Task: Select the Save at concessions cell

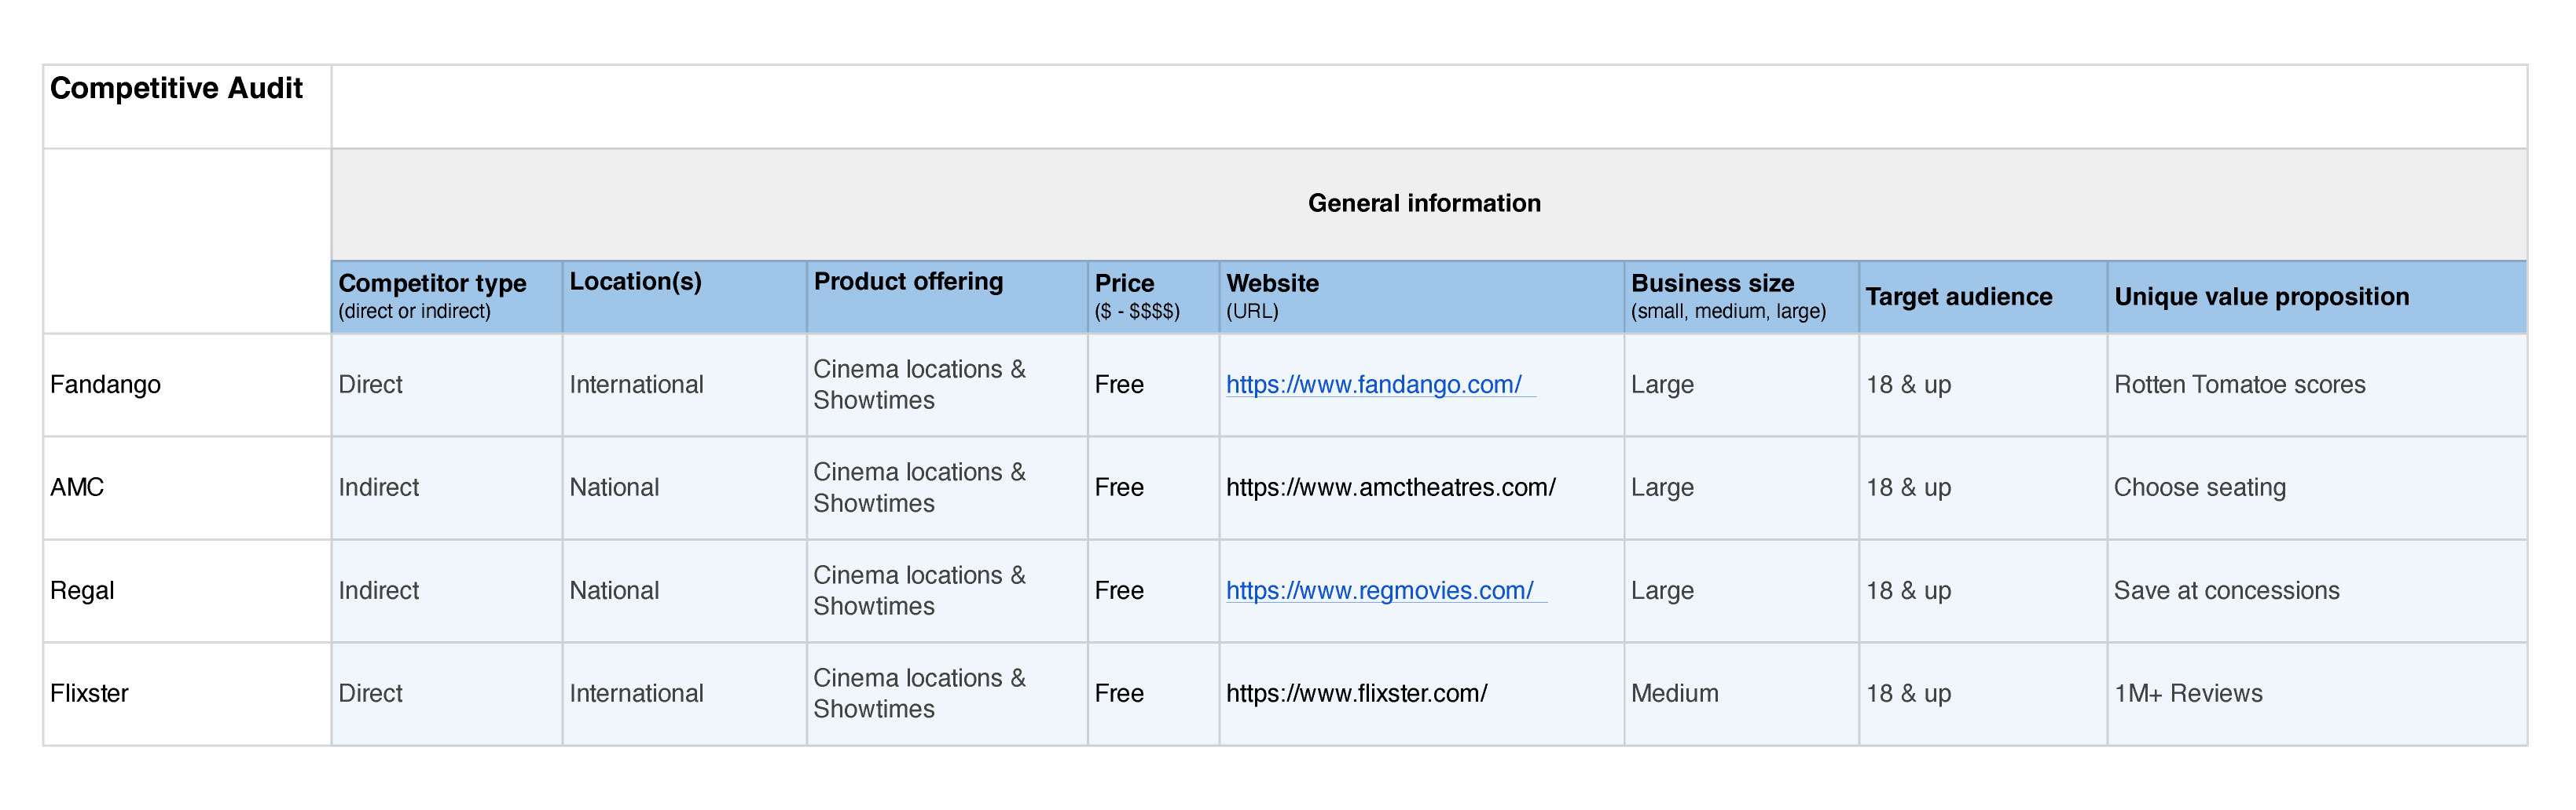Action: (x=2226, y=590)
